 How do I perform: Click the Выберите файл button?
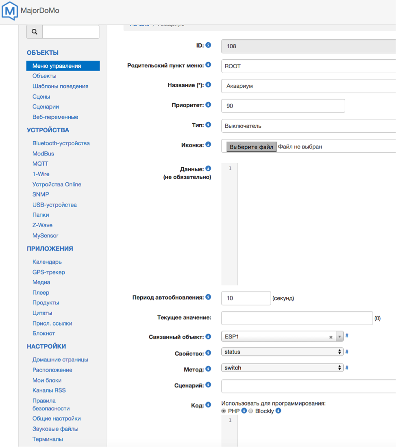251,147
